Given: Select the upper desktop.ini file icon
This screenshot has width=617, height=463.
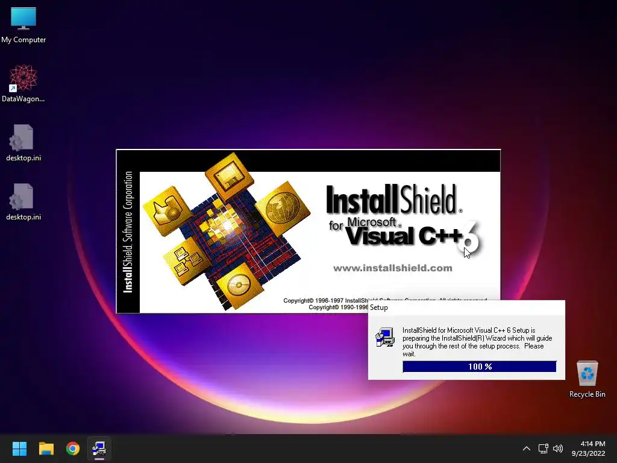Looking at the screenshot, I should (23, 142).
